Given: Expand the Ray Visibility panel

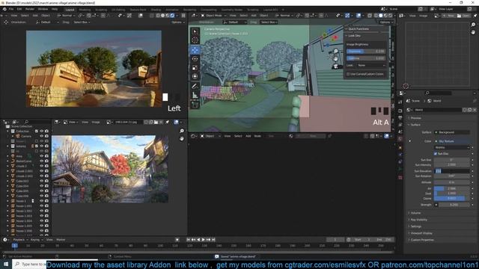Looking at the screenshot, I should click(419, 220).
